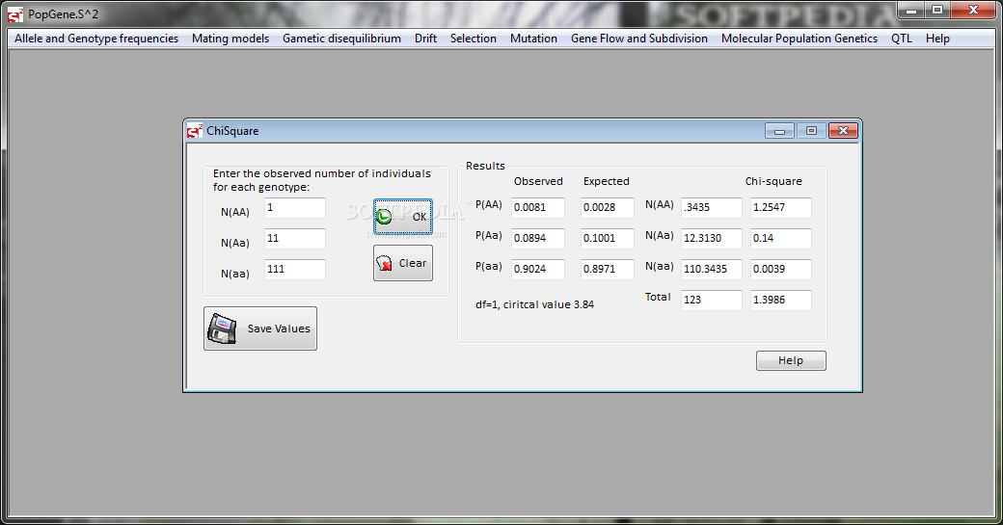Click the Chi-square column header

(773, 181)
